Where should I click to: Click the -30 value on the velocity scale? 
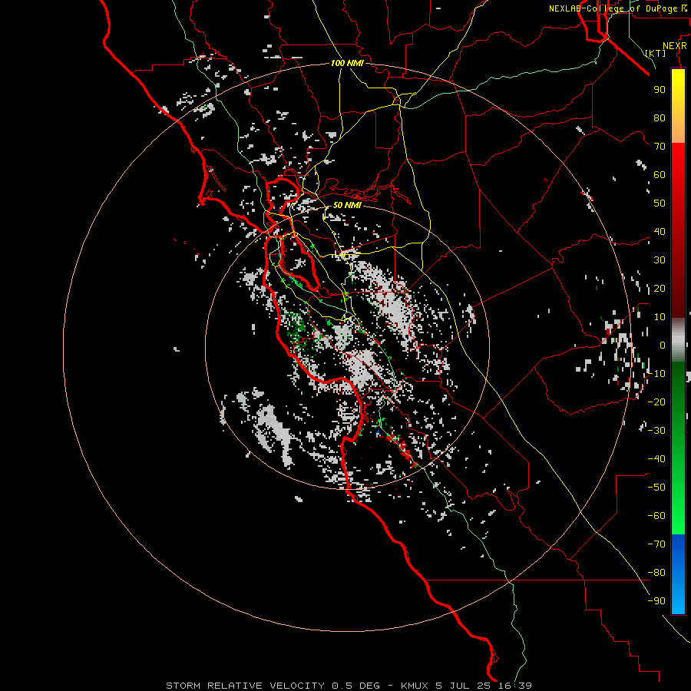coord(656,431)
